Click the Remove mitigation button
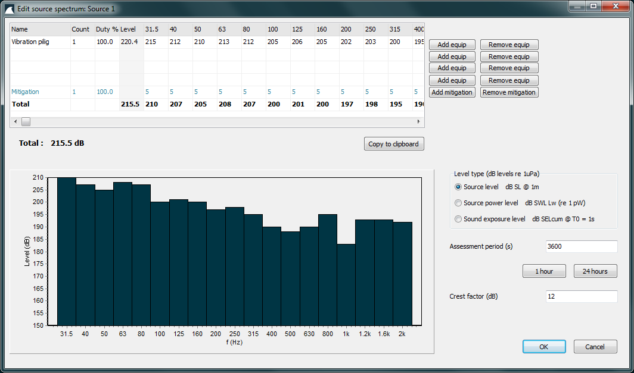 [x=509, y=92]
